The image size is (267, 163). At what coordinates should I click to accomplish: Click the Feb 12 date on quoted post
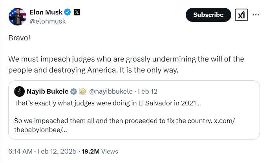148,92
